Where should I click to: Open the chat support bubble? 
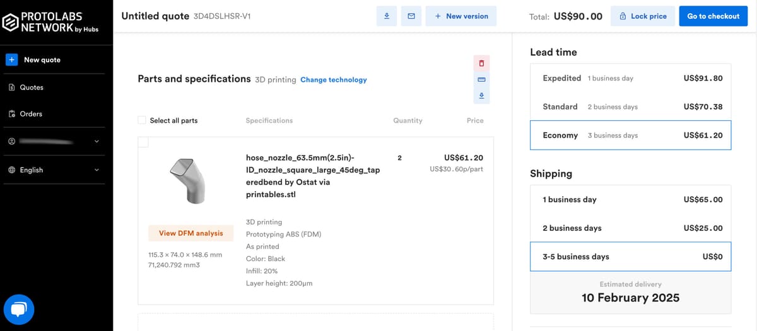(x=19, y=310)
